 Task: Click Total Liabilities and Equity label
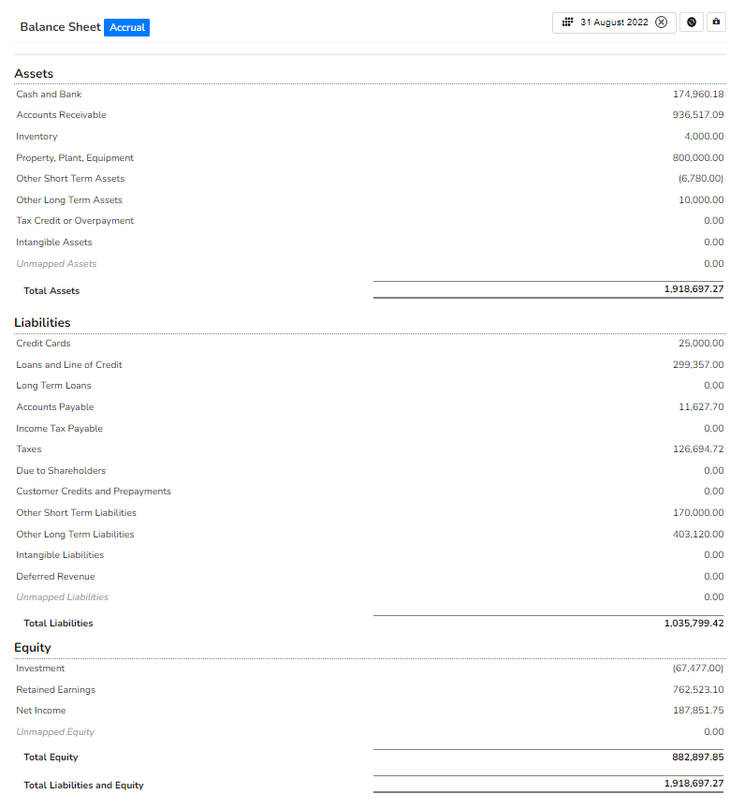point(83,786)
